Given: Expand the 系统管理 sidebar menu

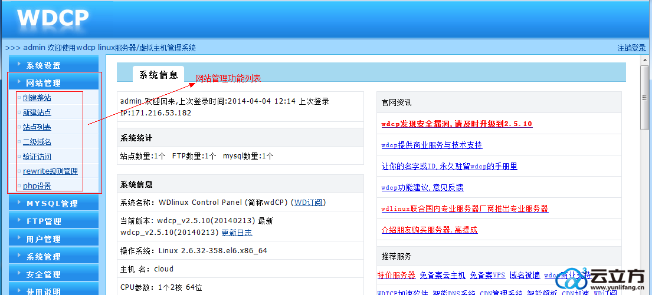Looking at the screenshot, I should [x=53, y=257].
